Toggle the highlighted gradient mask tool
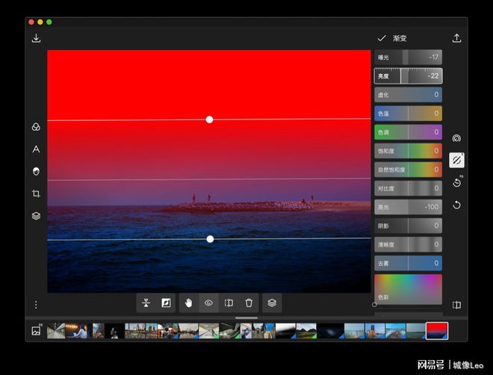493x375 pixels. coord(456,161)
